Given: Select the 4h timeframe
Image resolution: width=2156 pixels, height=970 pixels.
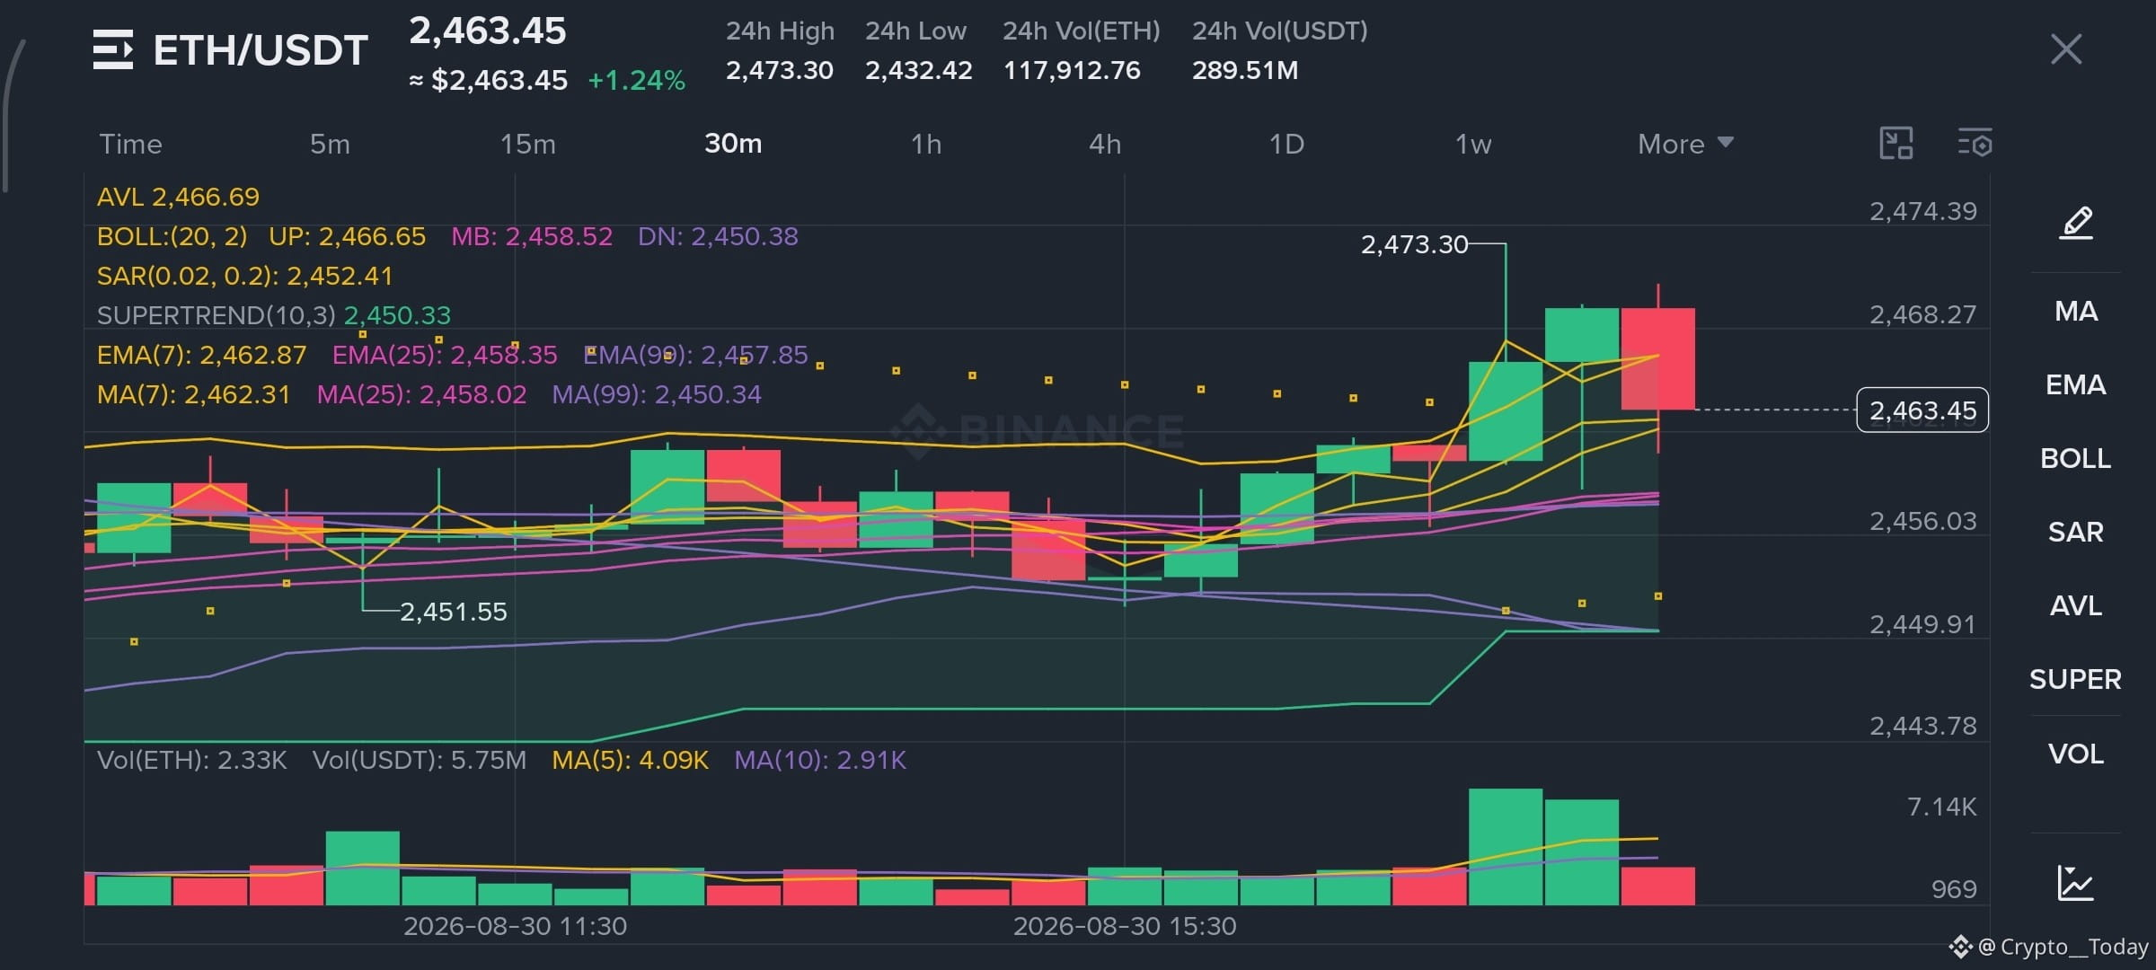Looking at the screenshot, I should click(x=1105, y=144).
